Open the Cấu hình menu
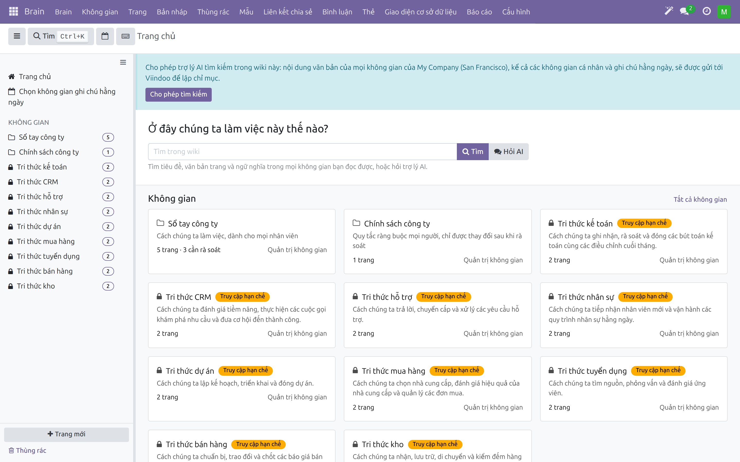 [x=516, y=12]
